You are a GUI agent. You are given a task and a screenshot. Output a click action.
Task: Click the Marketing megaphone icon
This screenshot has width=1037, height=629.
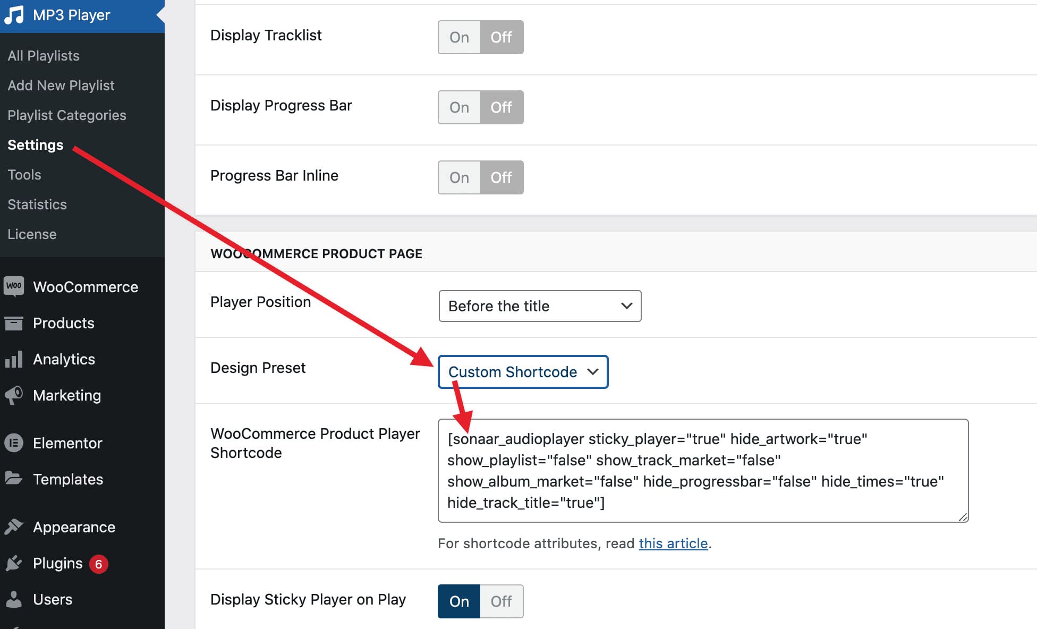pyautogui.click(x=14, y=395)
